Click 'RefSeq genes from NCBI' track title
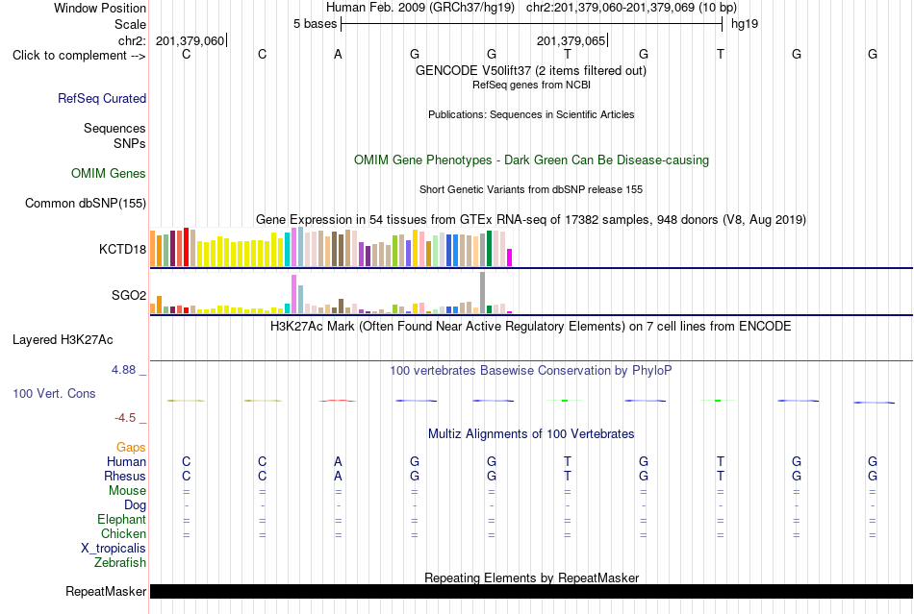Image resolution: width=914 pixels, height=614 pixels. click(531, 85)
